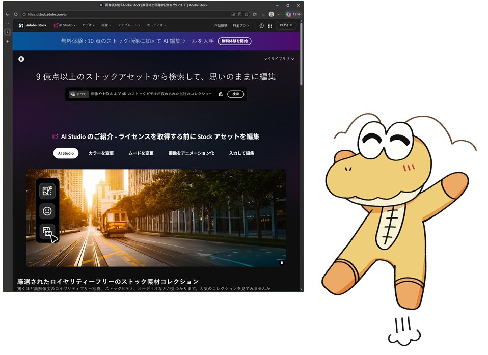Click the 検索 search button
The height and width of the screenshot is (355, 488).
tap(236, 94)
